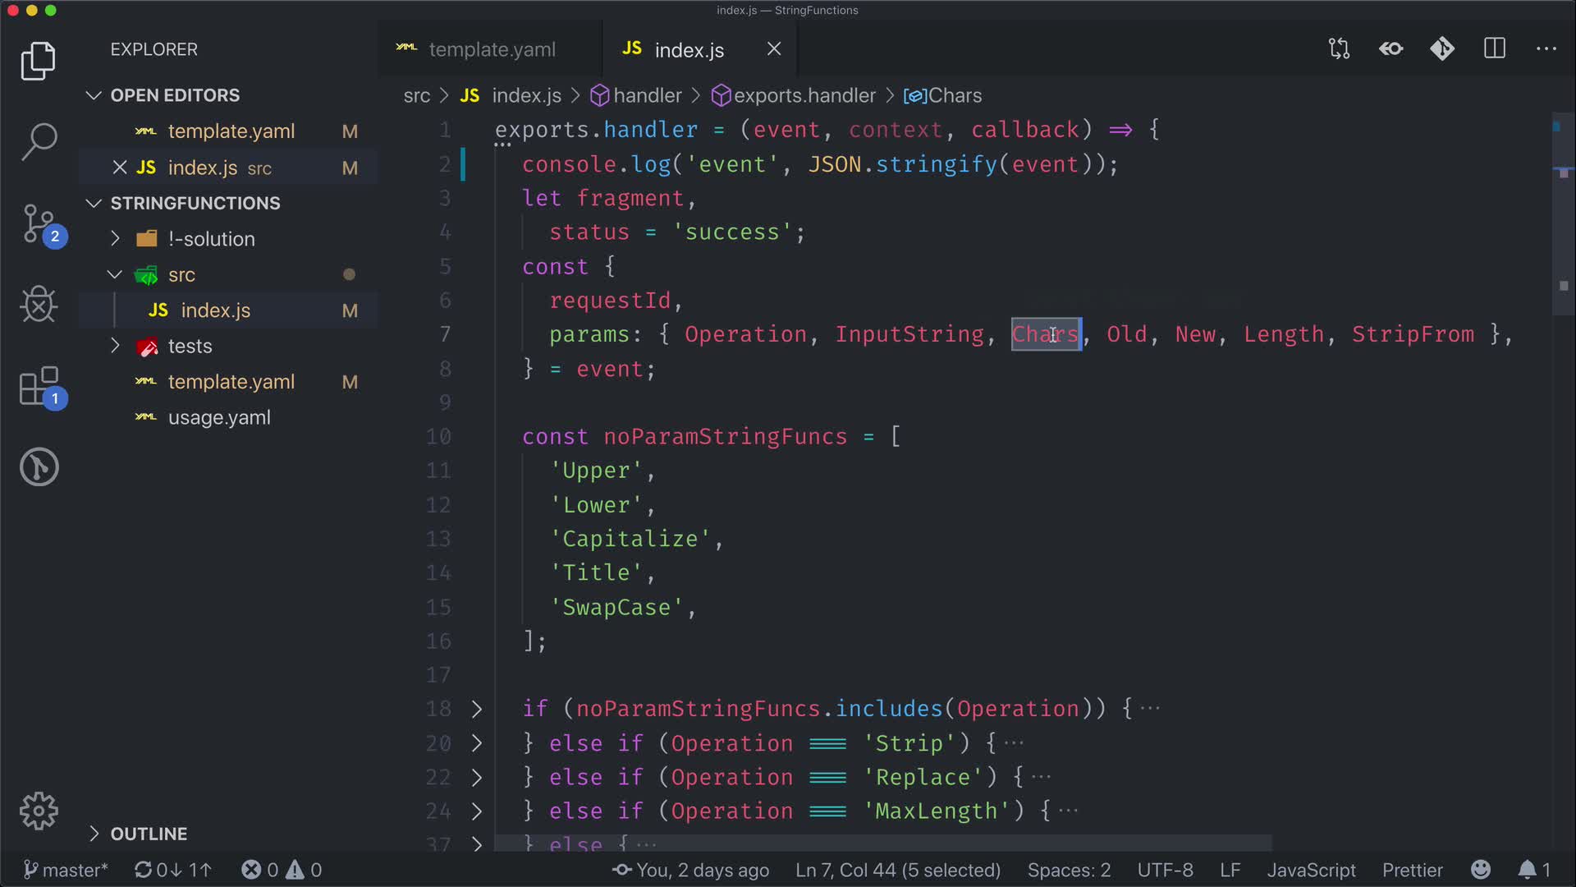Click the Split Editor Right icon
This screenshot has width=1576, height=887.
coord(1495,49)
